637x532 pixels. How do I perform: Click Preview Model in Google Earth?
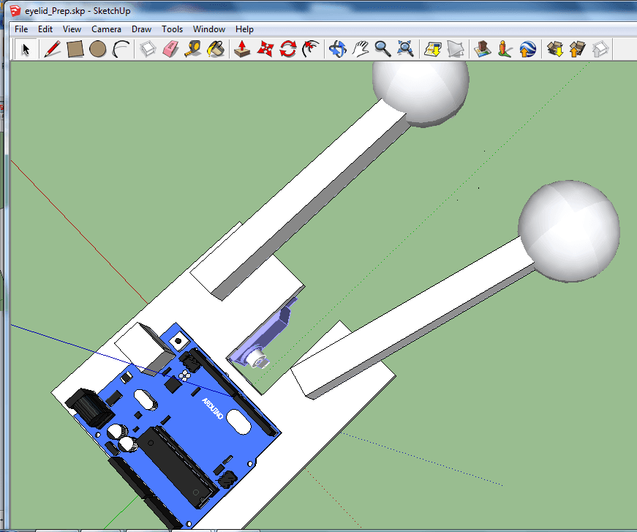[527, 48]
